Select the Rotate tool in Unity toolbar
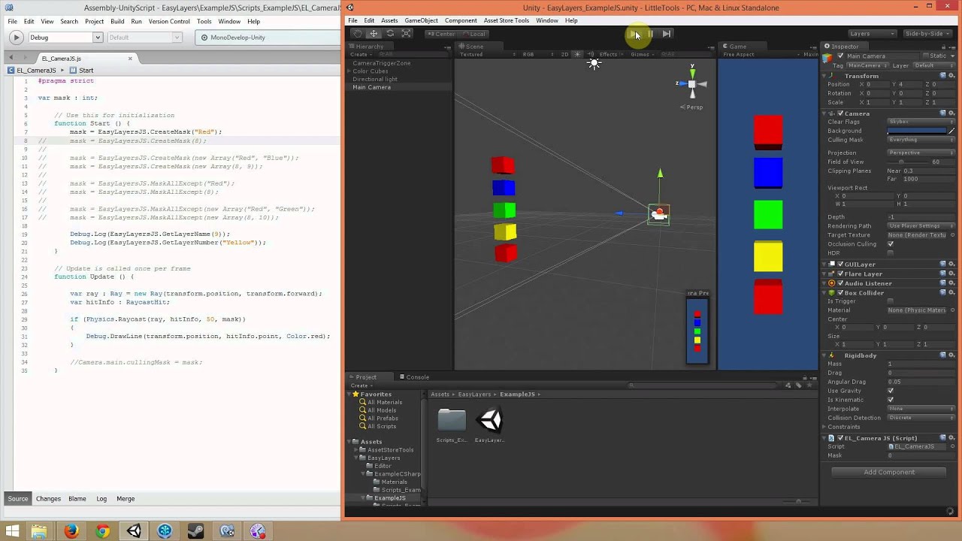Viewport: 962px width, 541px height. (x=390, y=33)
